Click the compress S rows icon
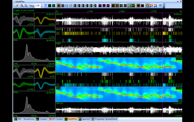This screenshot has width=194, height=122. point(79,6)
